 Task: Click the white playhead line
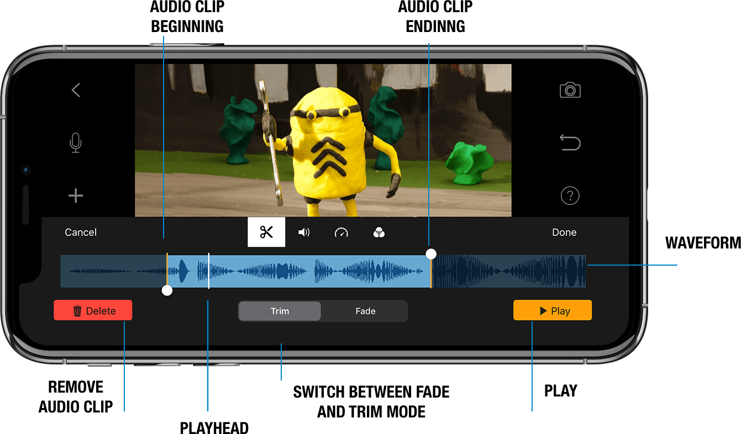208,271
